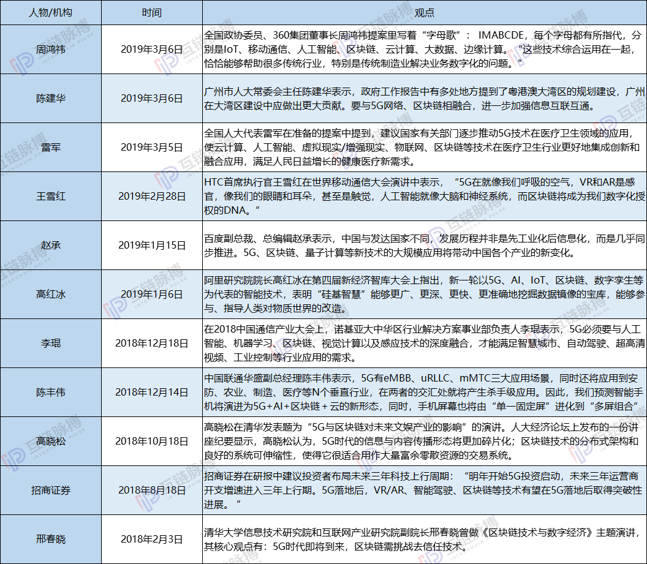Click the date 2019年3月6日 in 陈建华's row
Viewport: 647px width, 564px height.
(x=152, y=99)
